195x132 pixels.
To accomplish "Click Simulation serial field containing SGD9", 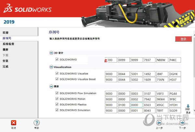I will (175, 111).
